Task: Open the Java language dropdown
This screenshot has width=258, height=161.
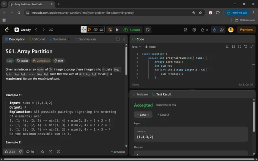Action: tap(137, 47)
